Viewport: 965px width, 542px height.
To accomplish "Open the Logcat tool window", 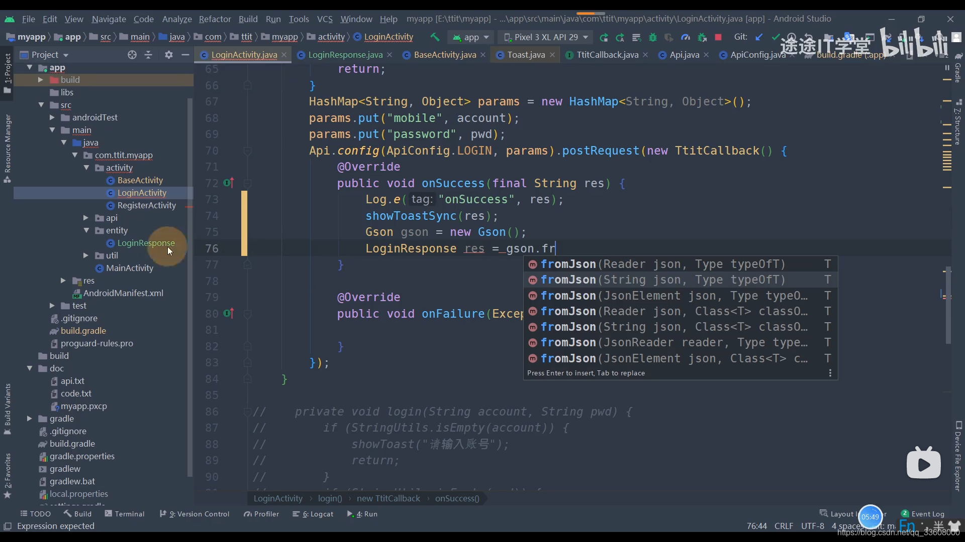I will click(x=313, y=514).
